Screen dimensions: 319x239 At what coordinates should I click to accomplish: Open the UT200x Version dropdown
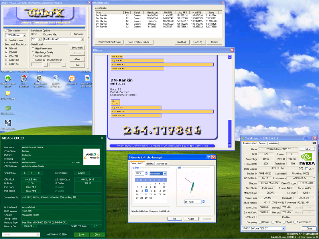[24, 35]
